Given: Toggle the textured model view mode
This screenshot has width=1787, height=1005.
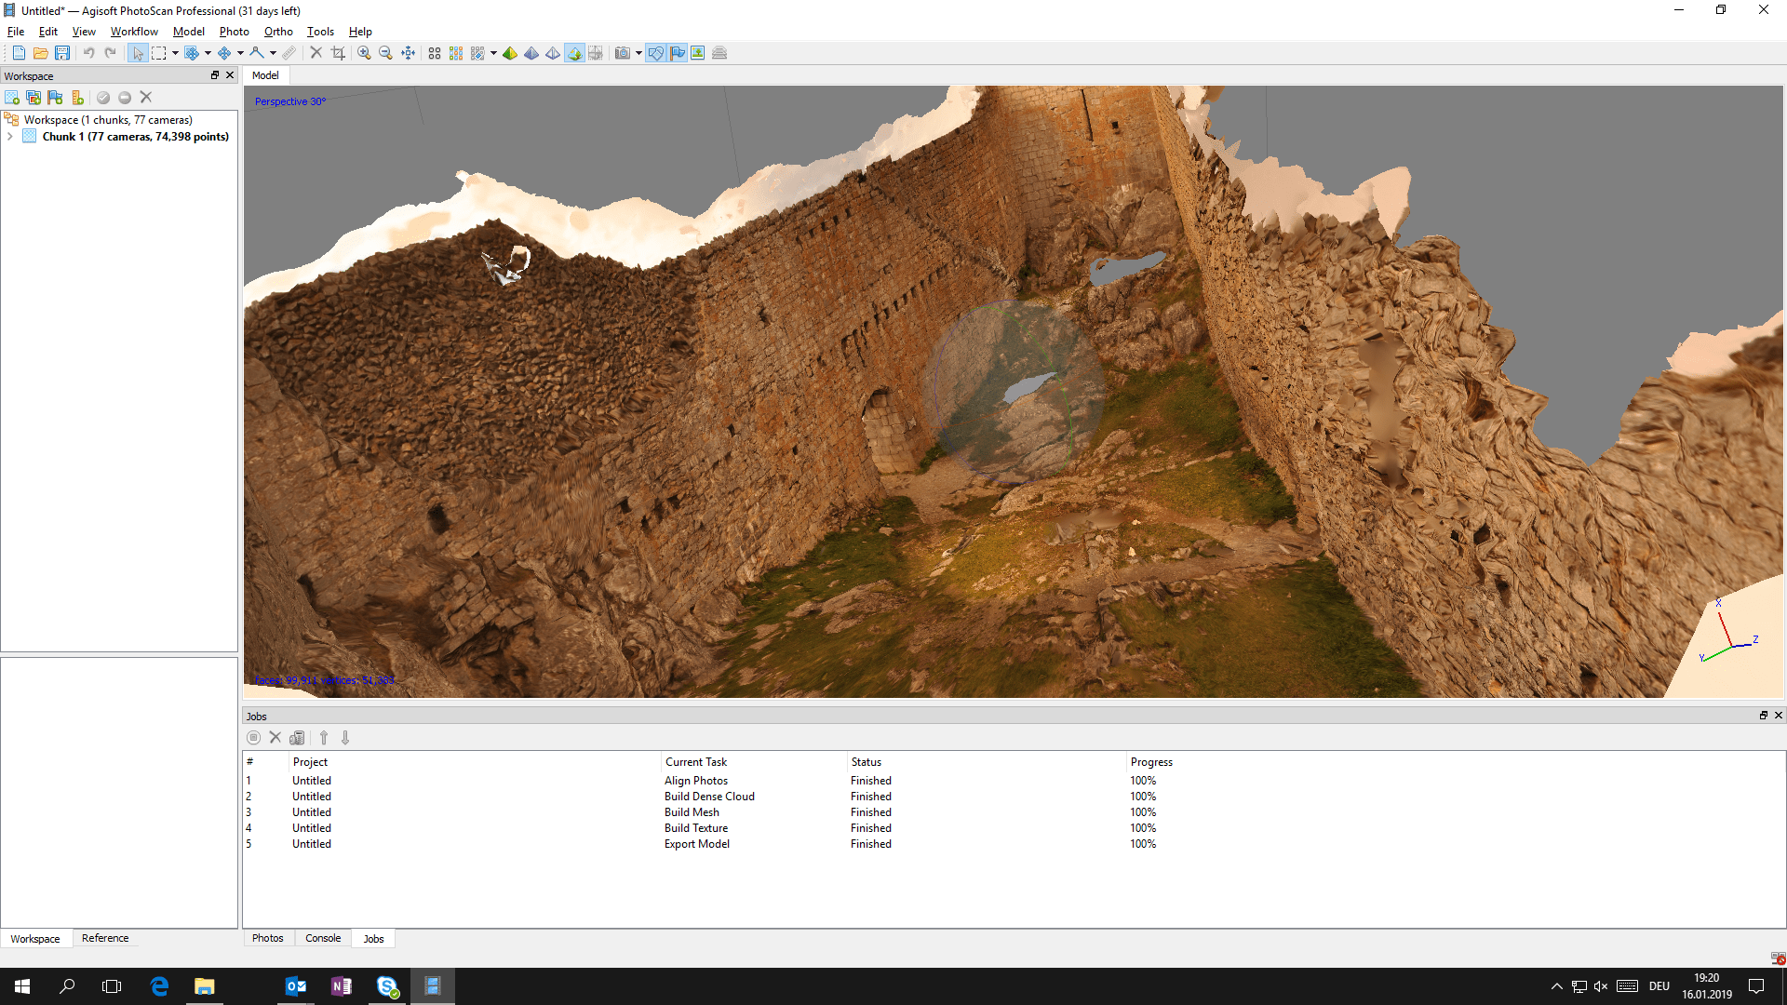Looking at the screenshot, I should (574, 53).
